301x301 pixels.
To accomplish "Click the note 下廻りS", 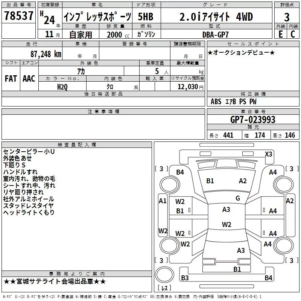I will pyautogui.click(x=14, y=165).
